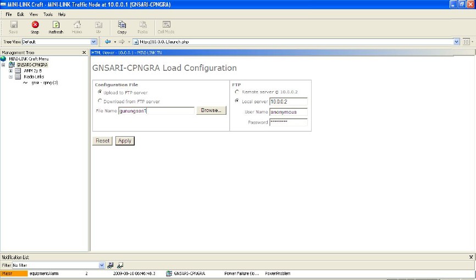The height and width of the screenshot is (280, 476).
Task: Expand the AMM 2p B tree node
Action: click(10, 71)
